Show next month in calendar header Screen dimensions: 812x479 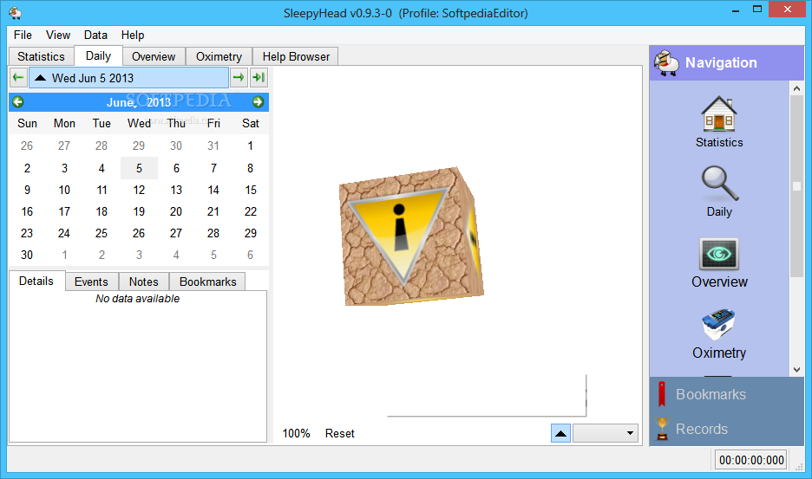[258, 102]
